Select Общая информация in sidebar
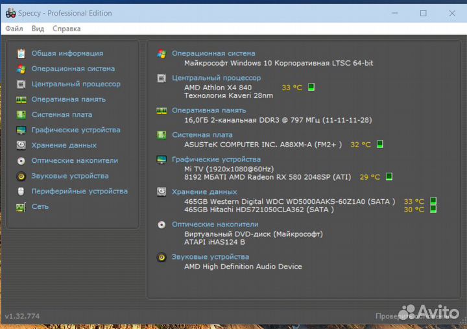467x329 pixels. click(x=67, y=53)
